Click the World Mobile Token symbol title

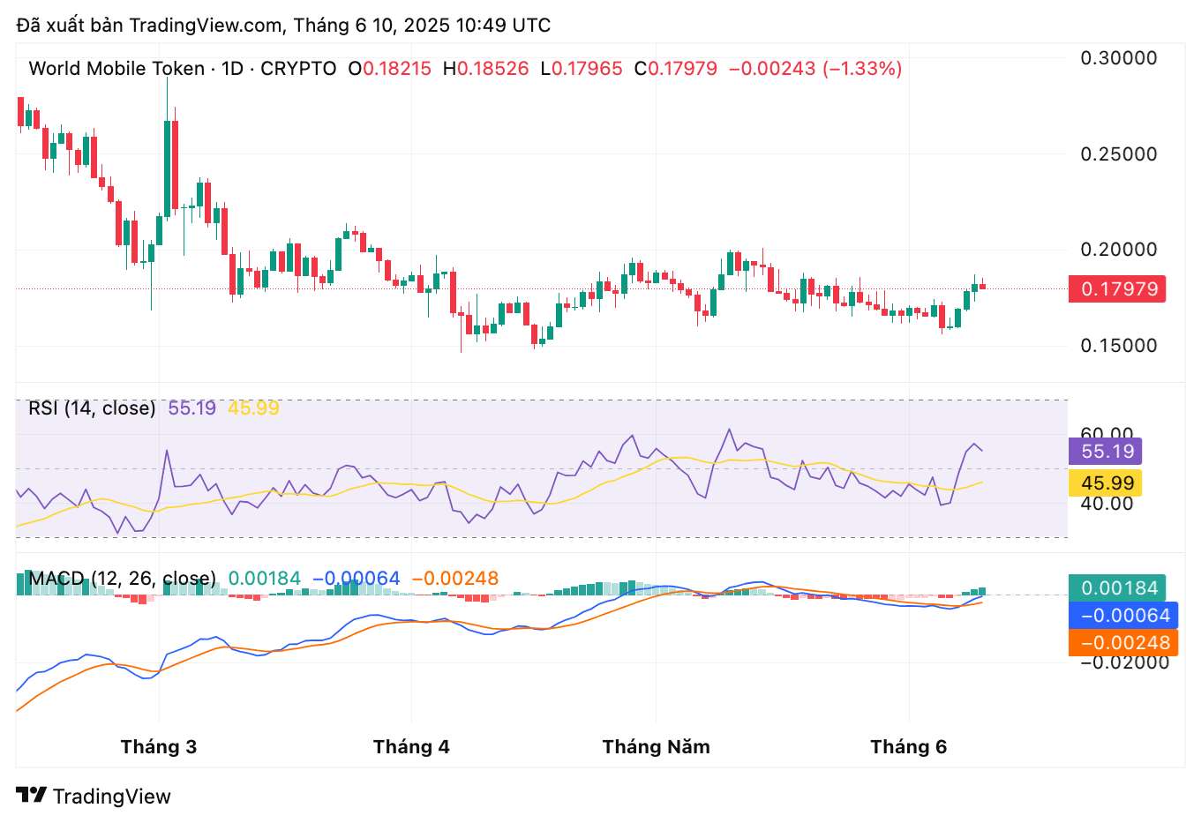[116, 69]
